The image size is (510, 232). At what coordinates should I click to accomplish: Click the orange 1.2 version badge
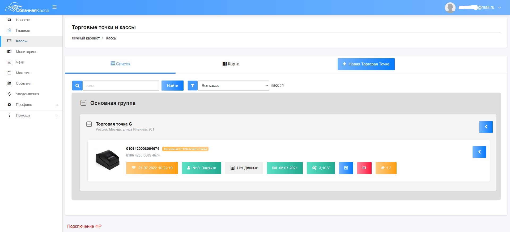pyautogui.click(x=386, y=168)
